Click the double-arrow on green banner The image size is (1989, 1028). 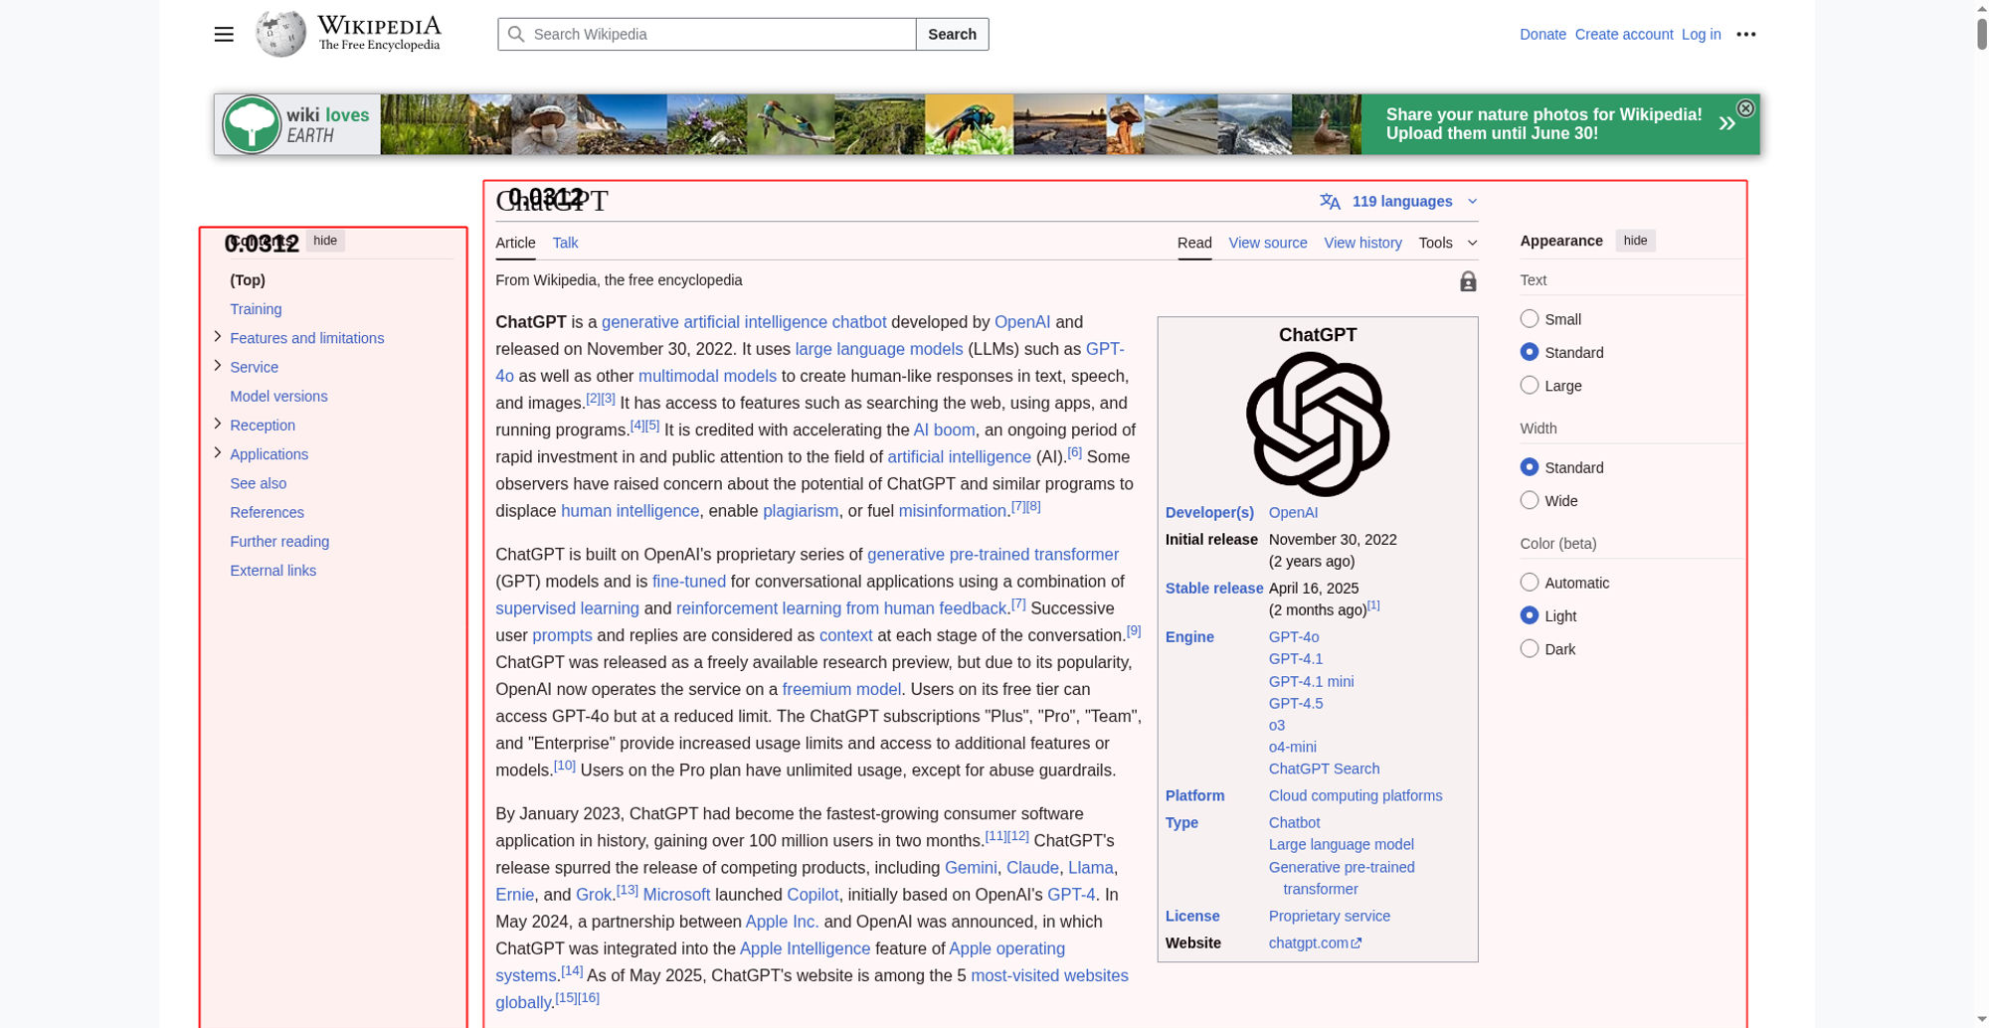pyautogui.click(x=1727, y=123)
